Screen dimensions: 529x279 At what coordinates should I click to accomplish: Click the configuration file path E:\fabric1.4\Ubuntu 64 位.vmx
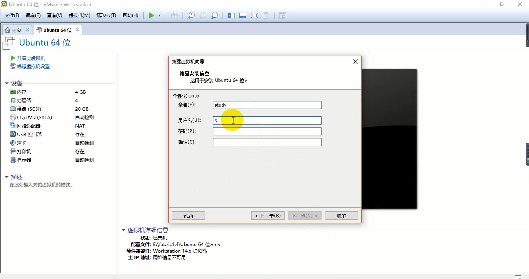pyautogui.click(x=187, y=244)
